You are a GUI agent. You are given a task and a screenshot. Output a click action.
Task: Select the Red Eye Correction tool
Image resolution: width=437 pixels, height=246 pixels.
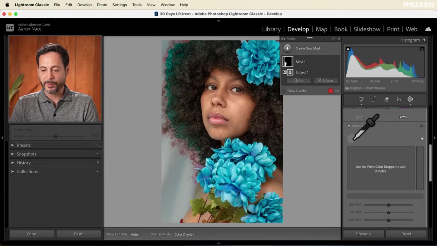coord(399,99)
